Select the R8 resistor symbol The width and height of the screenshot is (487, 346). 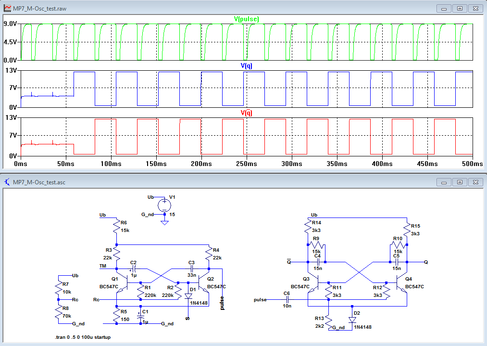click(58, 312)
